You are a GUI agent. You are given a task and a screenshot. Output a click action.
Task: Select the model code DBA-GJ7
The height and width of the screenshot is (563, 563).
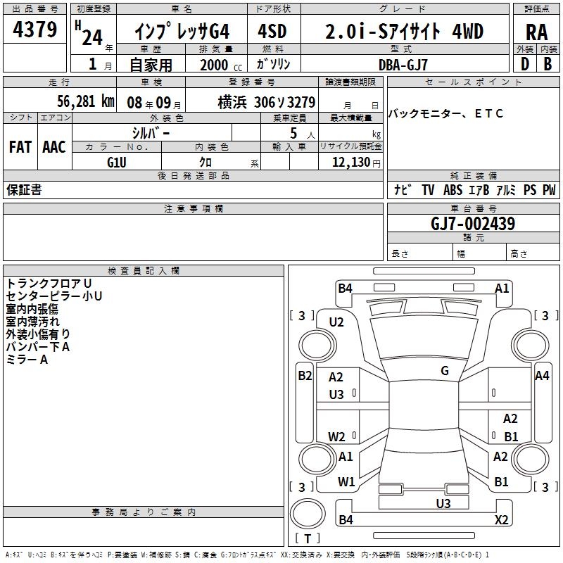point(403,65)
